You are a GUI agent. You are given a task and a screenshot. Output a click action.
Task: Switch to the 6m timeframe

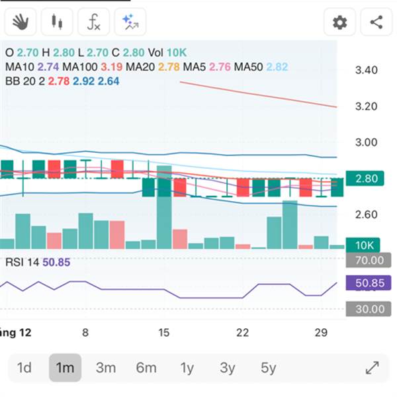[x=146, y=368]
